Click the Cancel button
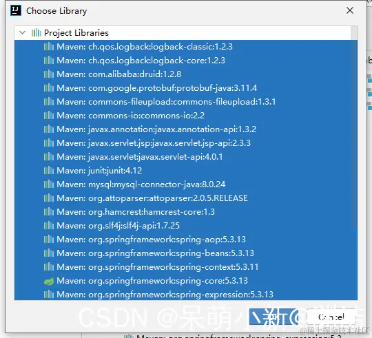This screenshot has width=372, height=338. (331, 317)
